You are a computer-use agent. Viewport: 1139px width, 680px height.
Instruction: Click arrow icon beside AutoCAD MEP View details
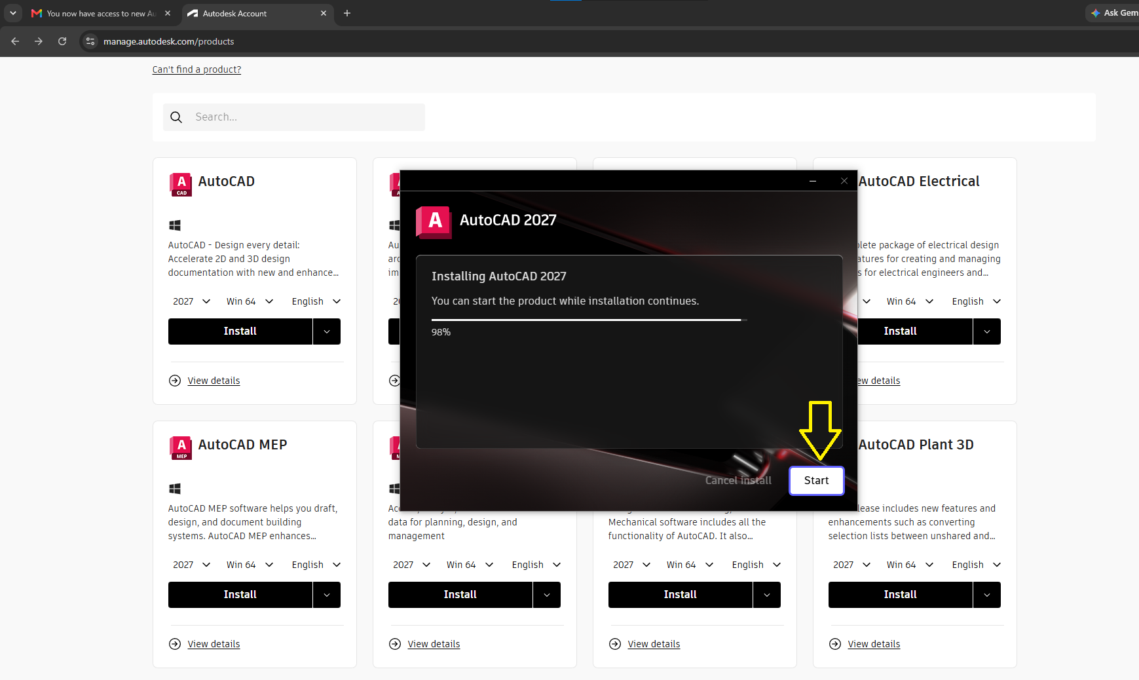175,644
